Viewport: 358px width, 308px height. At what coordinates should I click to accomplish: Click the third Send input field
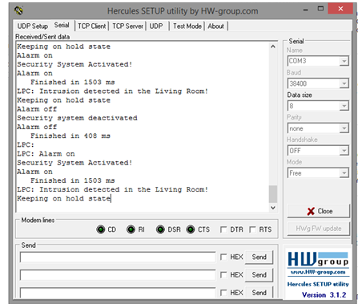click(x=118, y=293)
